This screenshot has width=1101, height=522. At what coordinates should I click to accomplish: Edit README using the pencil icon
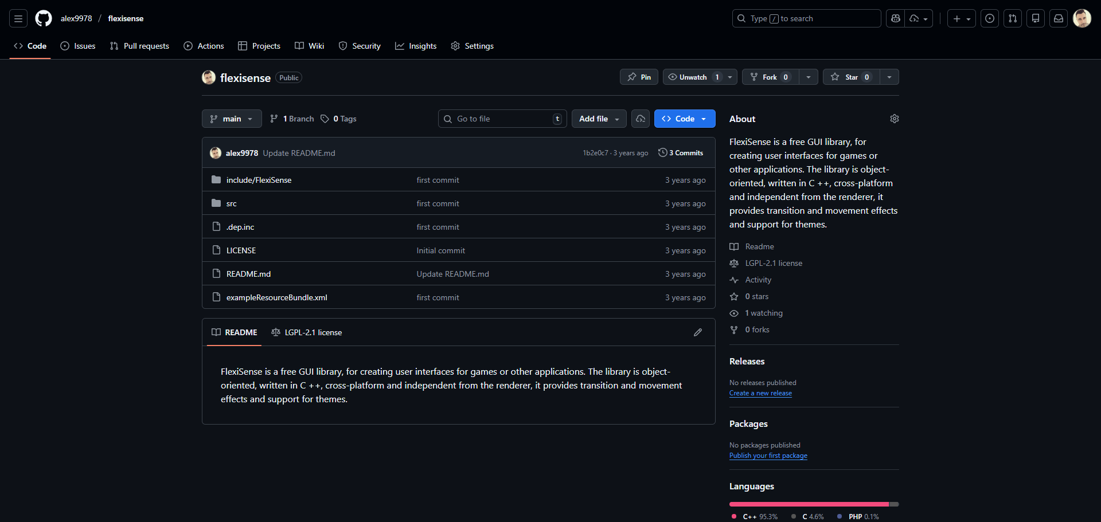pyautogui.click(x=697, y=332)
